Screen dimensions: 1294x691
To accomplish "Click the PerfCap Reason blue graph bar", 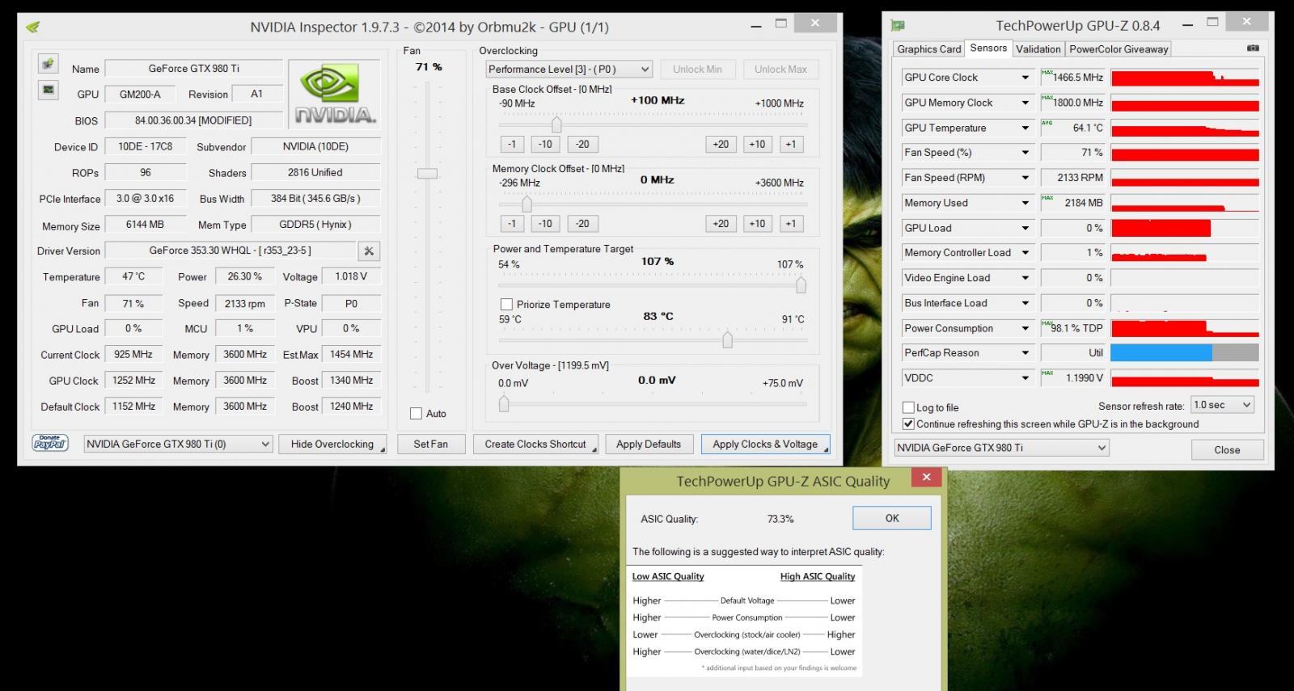I will pyautogui.click(x=1161, y=352).
